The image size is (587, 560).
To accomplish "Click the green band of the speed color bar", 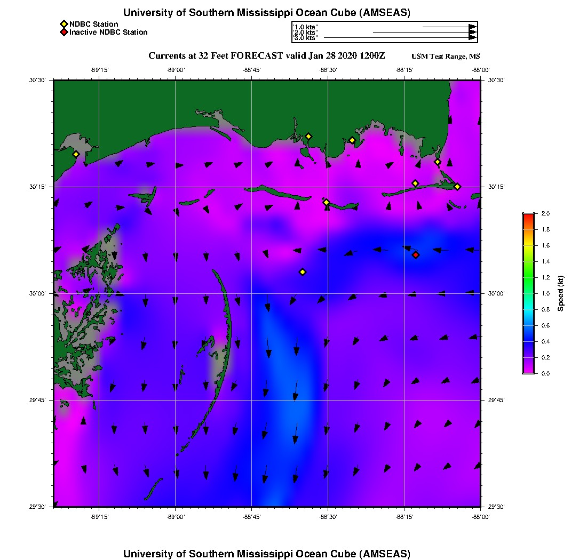I will pos(529,277).
